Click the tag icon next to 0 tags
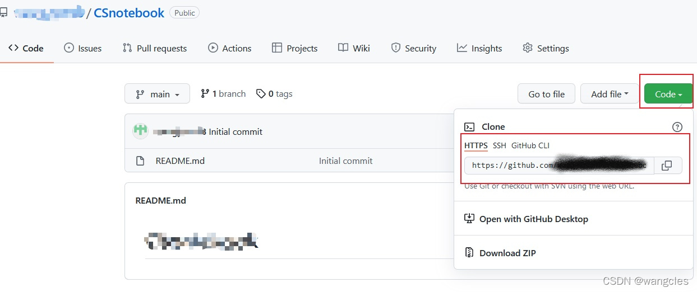697x292 pixels. click(x=261, y=94)
